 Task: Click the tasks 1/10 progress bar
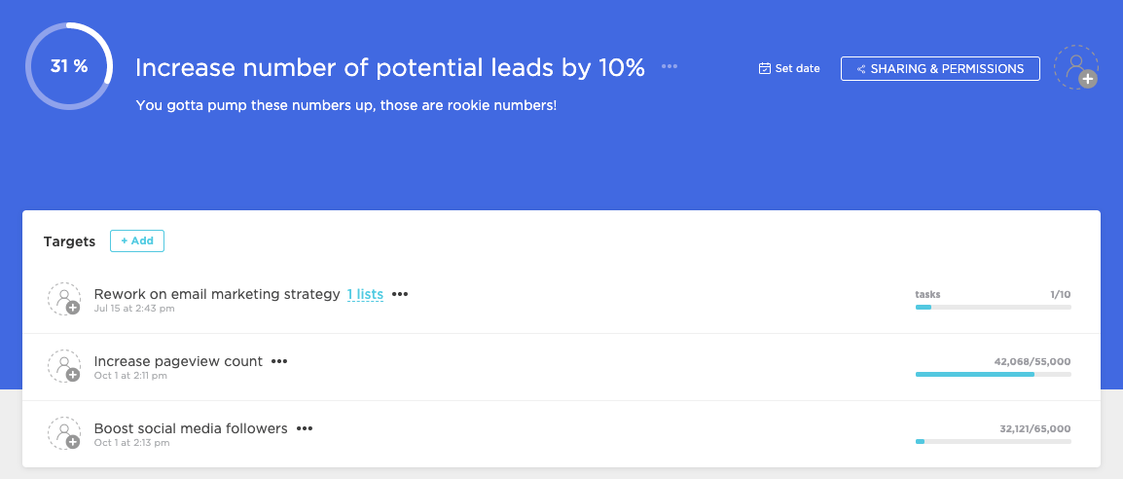click(x=993, y=307)
